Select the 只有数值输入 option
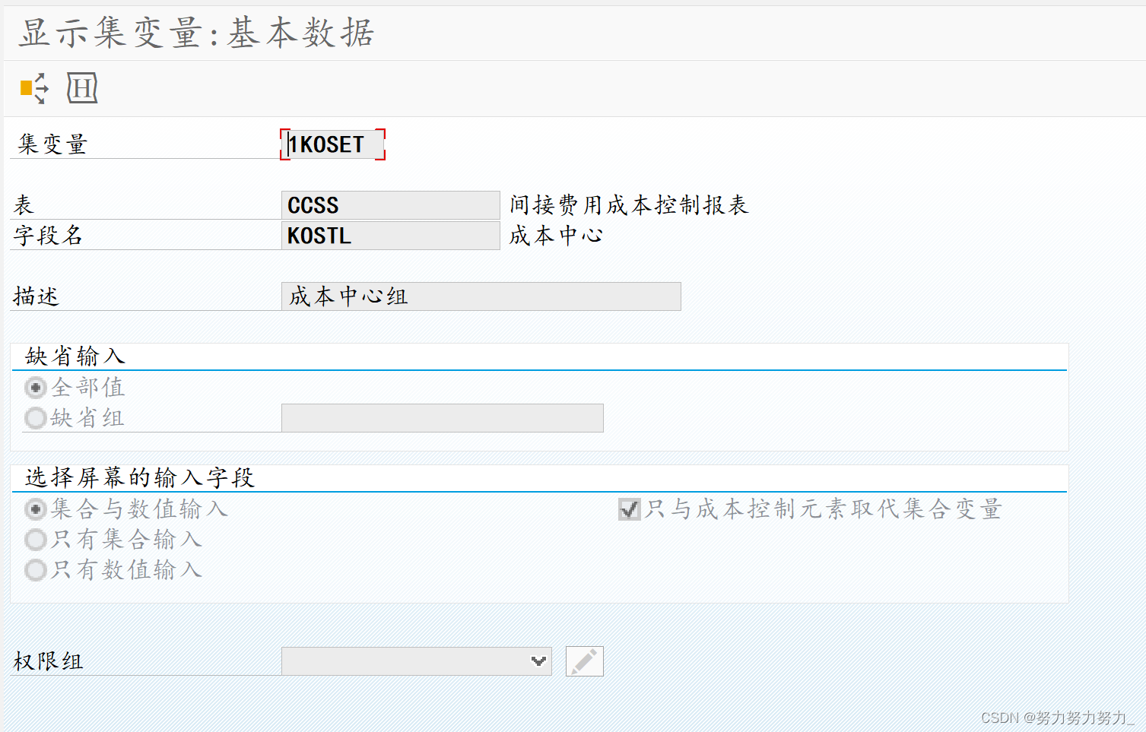This screenshot has height=732, width=1146. 35,569
